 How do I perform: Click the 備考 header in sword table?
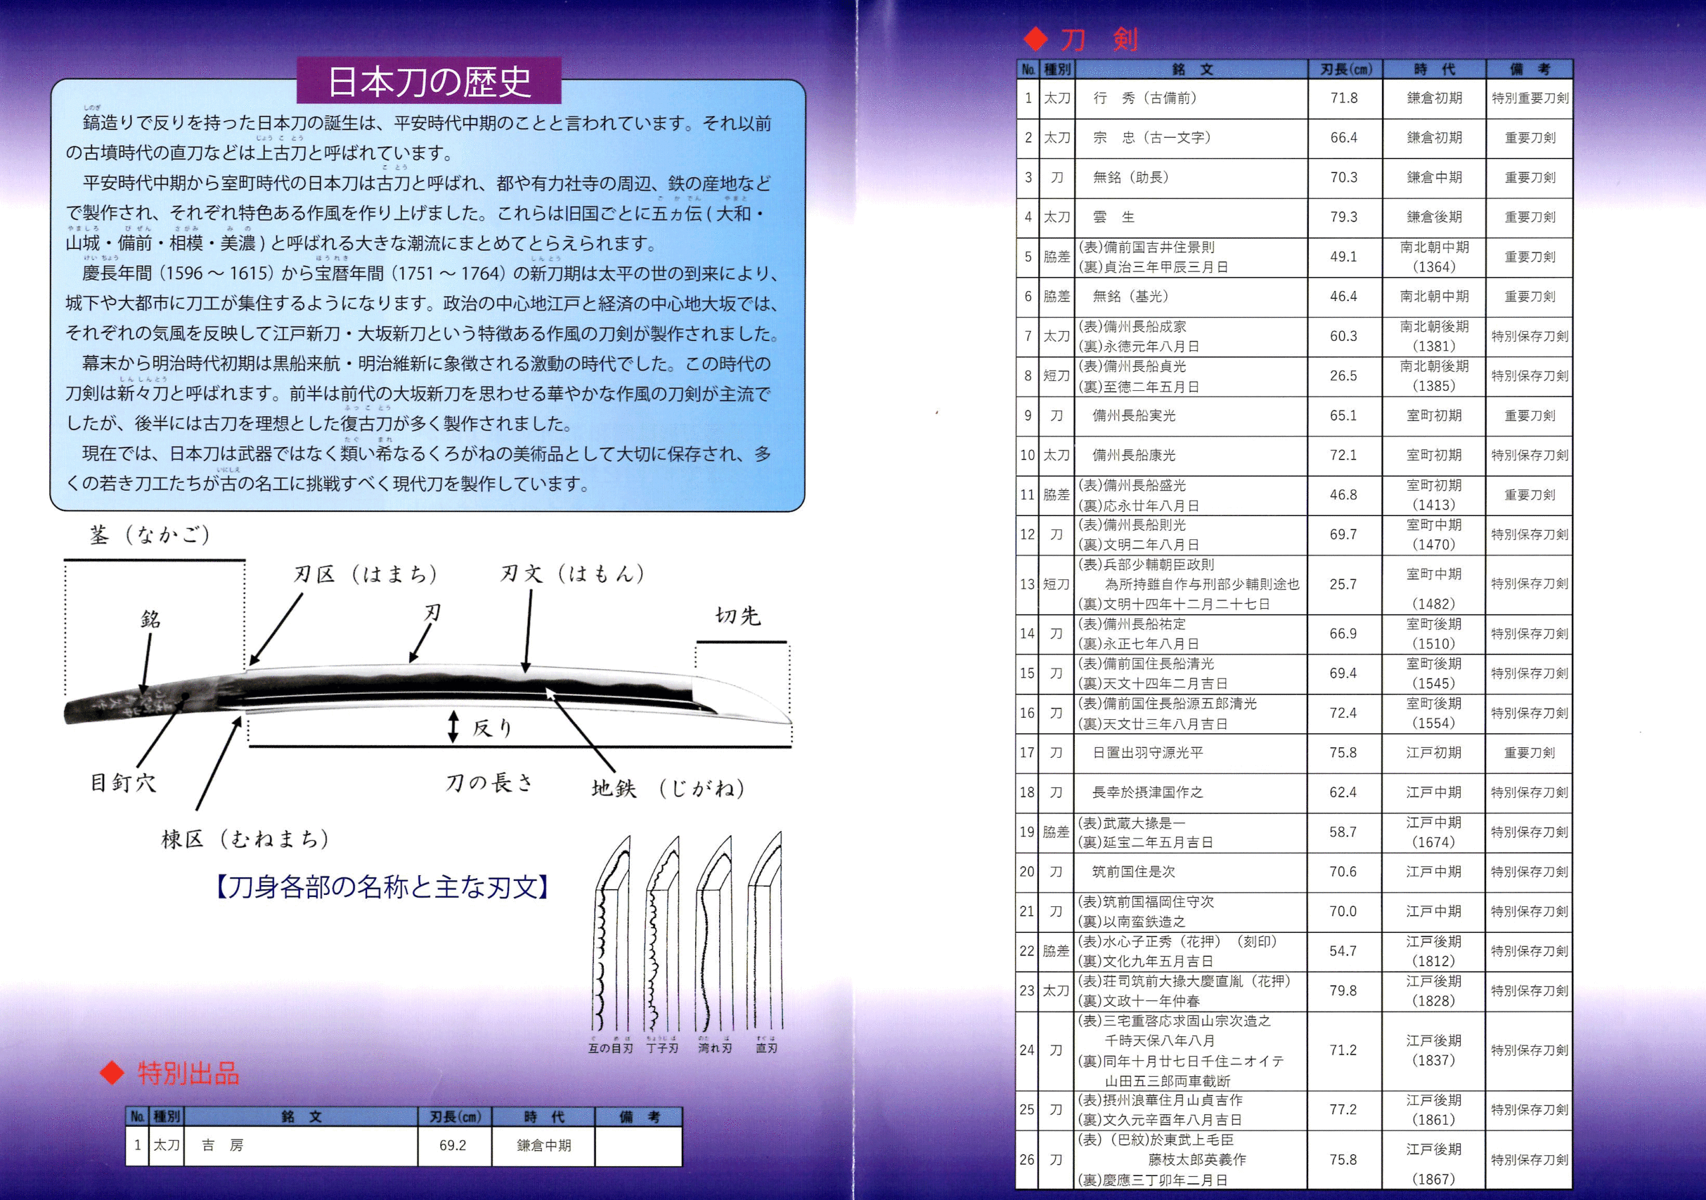tap(1529, 70)
